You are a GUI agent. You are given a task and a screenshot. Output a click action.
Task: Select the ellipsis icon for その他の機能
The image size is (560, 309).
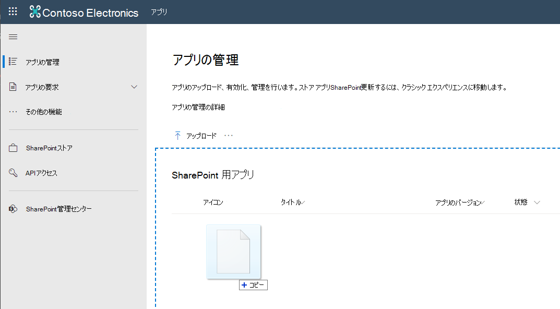pos(13,111)
